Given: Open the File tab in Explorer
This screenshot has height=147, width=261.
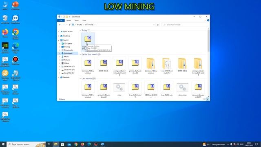Looking at the screenshot, I should click(x=61, y=20).
